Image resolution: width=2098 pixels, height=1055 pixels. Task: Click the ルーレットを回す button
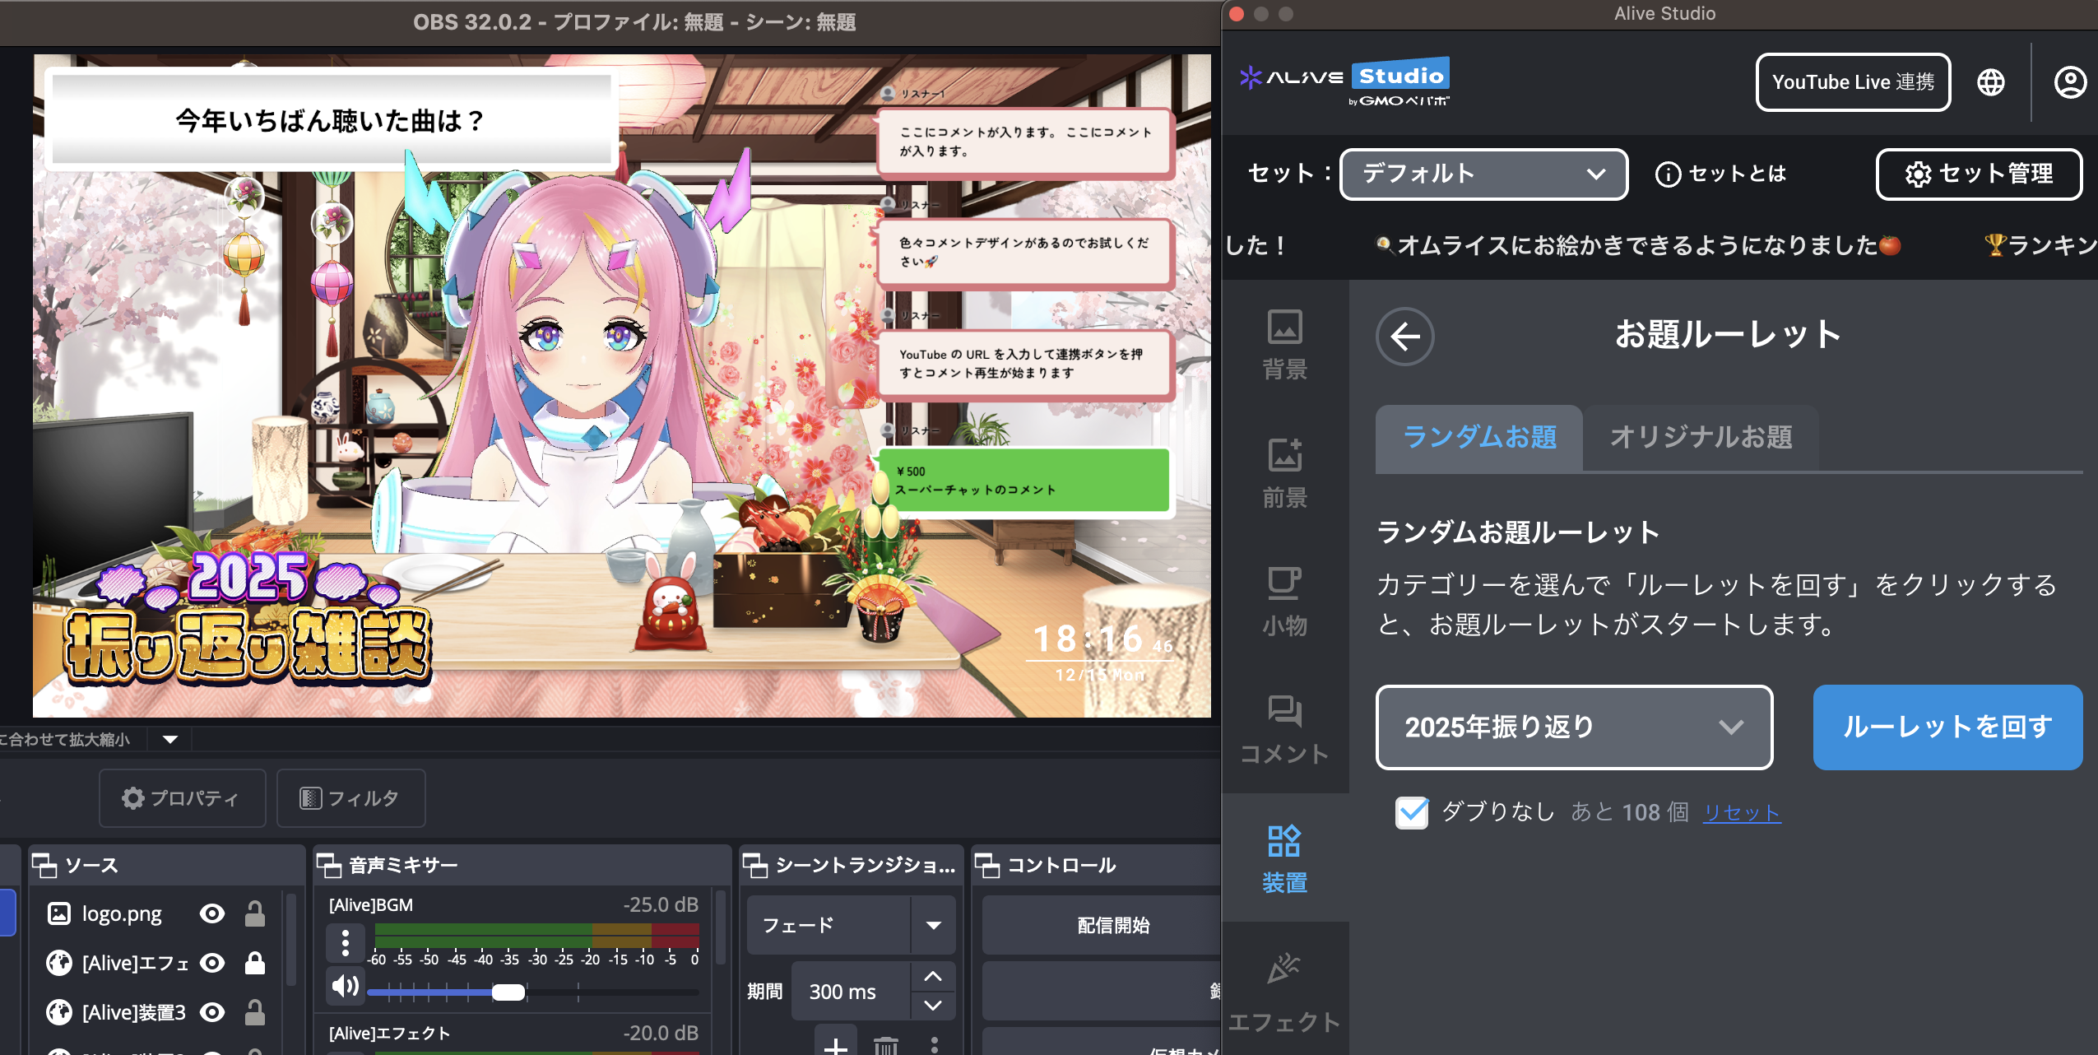(x=1947, y=727)
